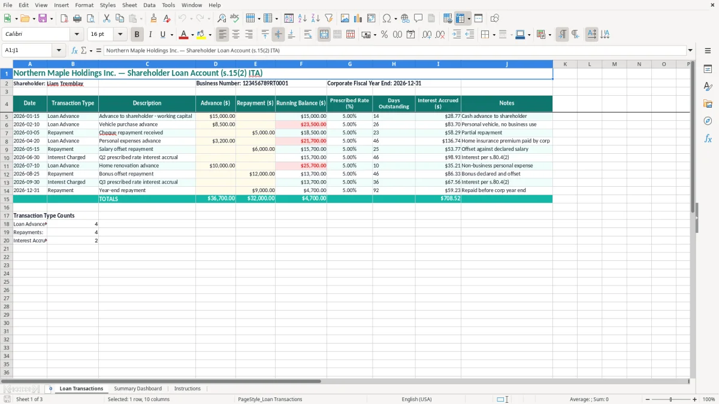Viewport: 719px width, 404px height.
Task: Insert special character omega icon
Action: click(386, 19)
